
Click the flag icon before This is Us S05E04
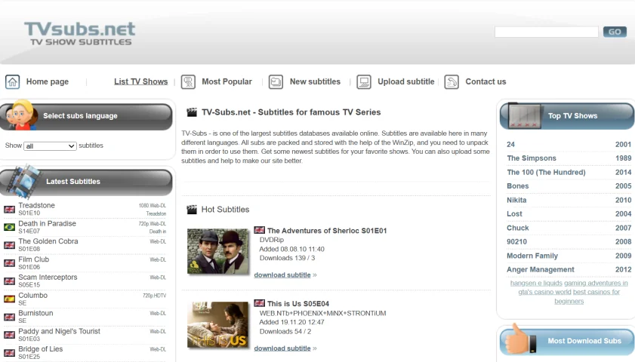[x=259, y=303]
